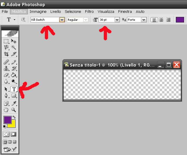This screenshot has height=155, width=187.
Task: Toggle text orientation
Action: tap(23, 20)
